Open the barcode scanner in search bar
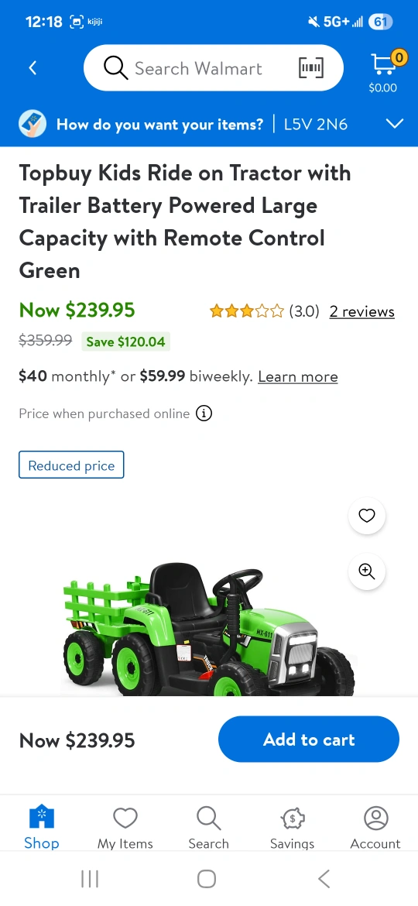This screenshot has height=906, width=418. [x=310, y=68]
